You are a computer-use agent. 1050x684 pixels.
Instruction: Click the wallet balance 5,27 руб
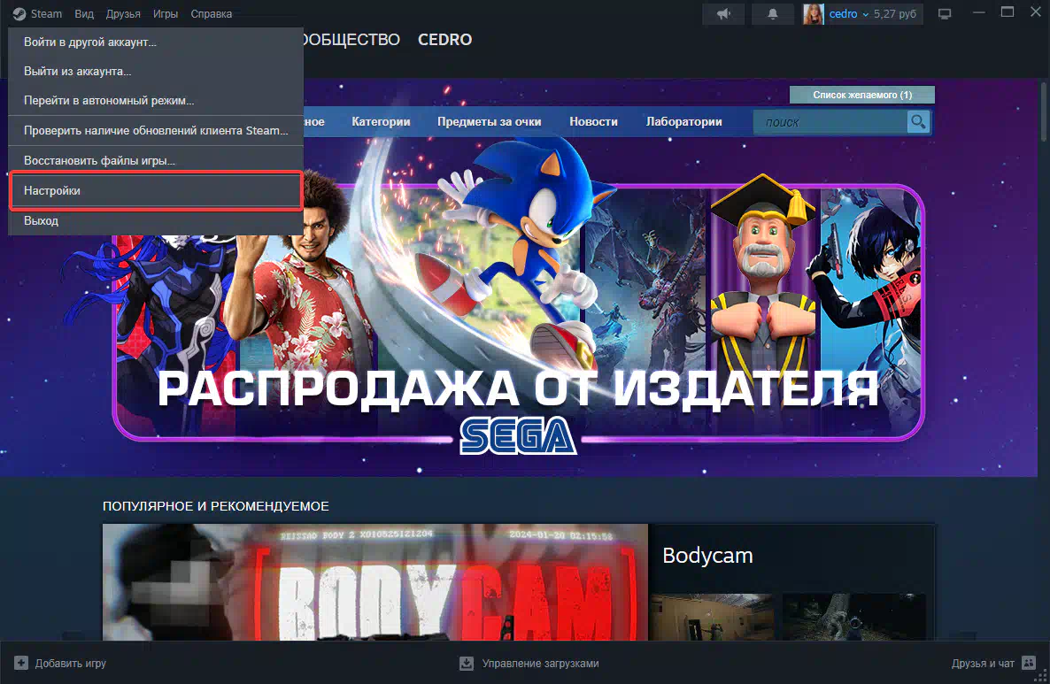tap(895, 14)
